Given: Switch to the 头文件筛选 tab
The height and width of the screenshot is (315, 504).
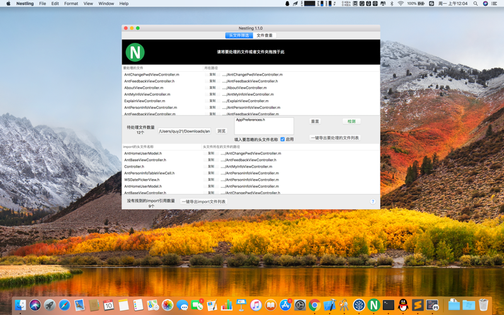Looking at the screenshot, I should coord(239,35).
